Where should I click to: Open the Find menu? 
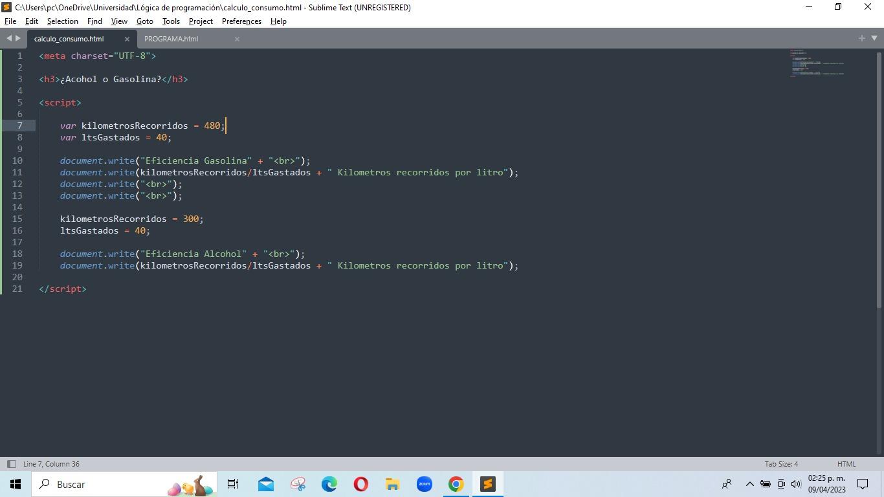click(x=94, y=21)
